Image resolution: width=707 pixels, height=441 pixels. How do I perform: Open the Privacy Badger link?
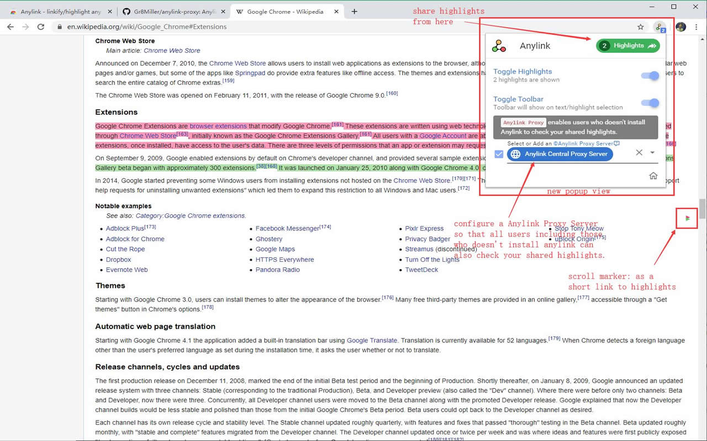coord(428,239)
